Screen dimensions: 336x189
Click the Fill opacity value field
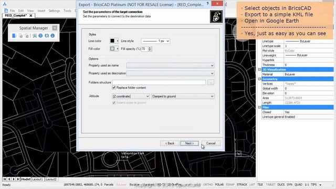pos(144,49)
